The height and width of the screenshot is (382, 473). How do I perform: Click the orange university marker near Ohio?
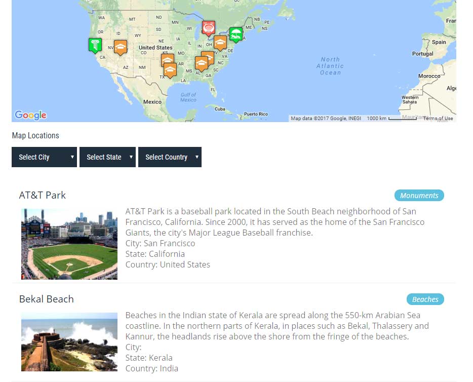tap(220, 43)
